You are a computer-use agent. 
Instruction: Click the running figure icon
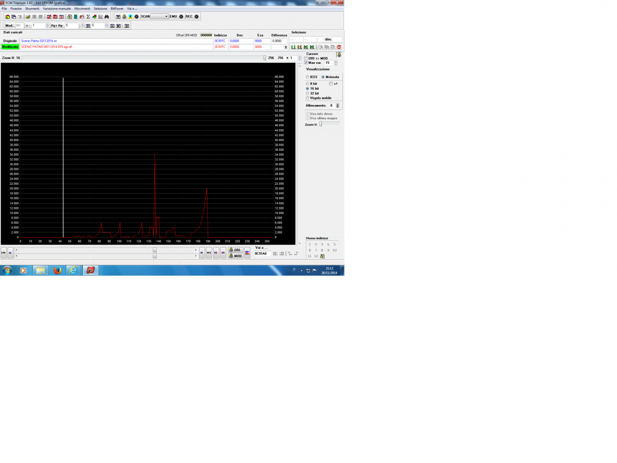click(130, 16)
